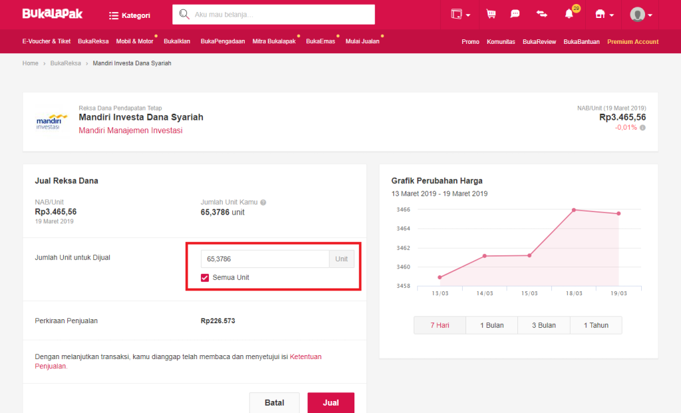Open the BukaReksa navigation item

pyautogui.click(x=93, y=41)
